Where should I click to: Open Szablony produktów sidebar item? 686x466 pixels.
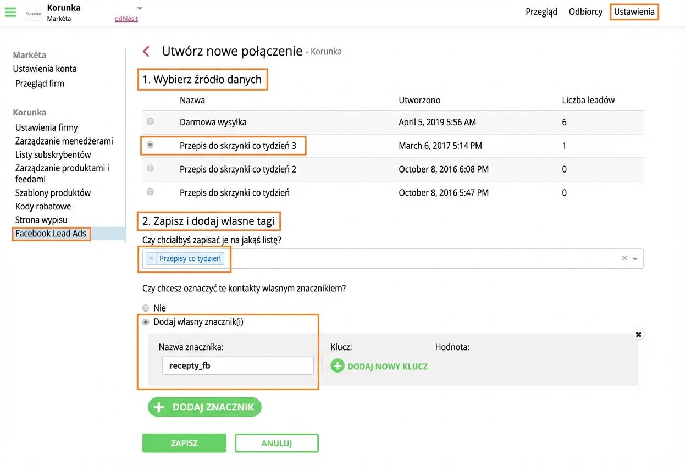point(53,193)
